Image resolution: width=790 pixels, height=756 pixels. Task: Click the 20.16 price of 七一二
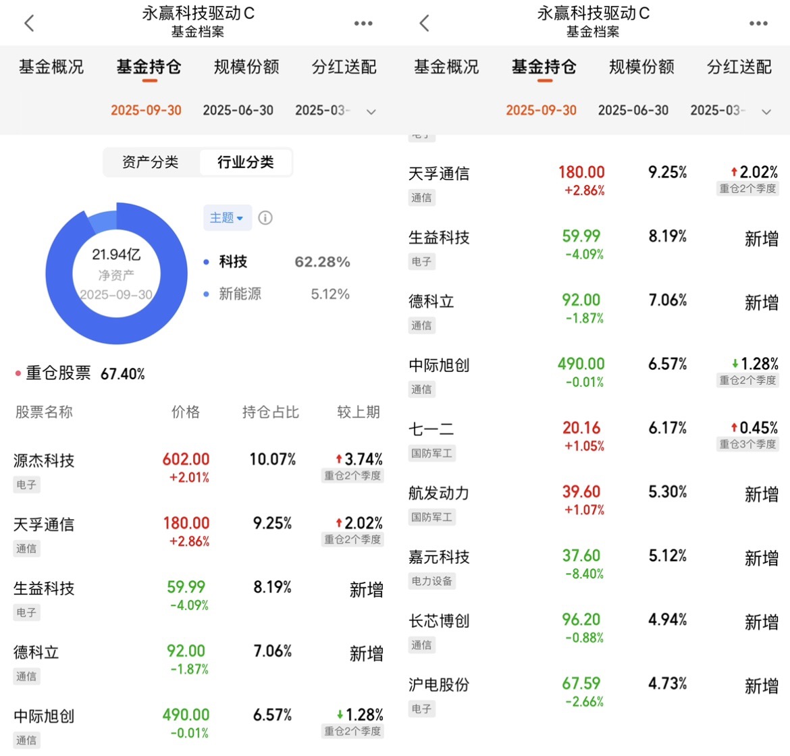581,428
